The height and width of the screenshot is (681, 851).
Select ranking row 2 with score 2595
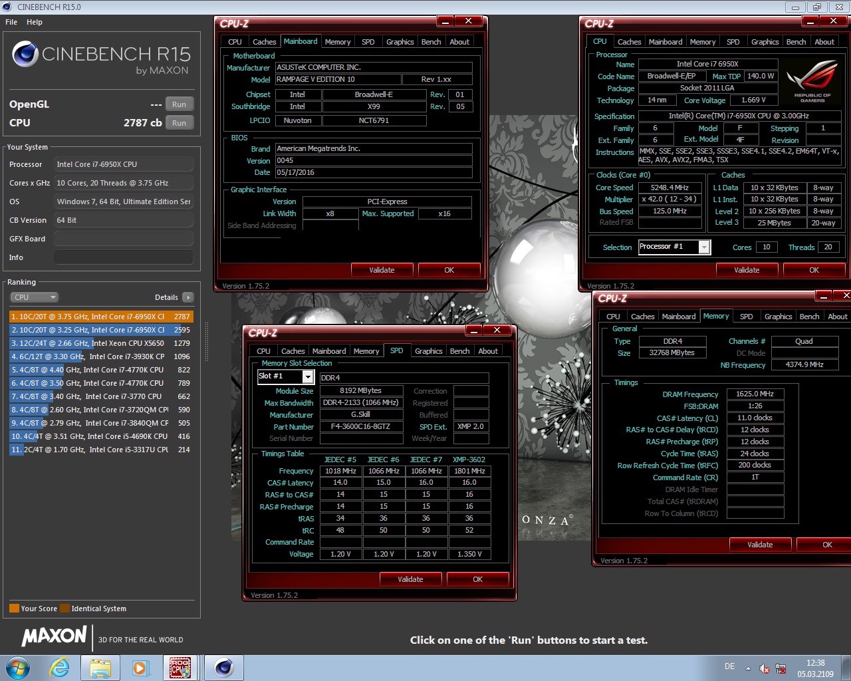pos(101,330)
